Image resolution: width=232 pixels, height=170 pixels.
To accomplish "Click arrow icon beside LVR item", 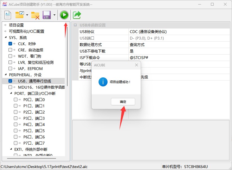I will coord(14,62).
